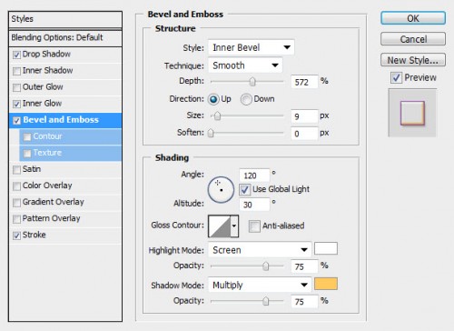This screenshot has height=331, width=454.
Task: Click the Size slider handle
Action: click(x=217, y=116)
